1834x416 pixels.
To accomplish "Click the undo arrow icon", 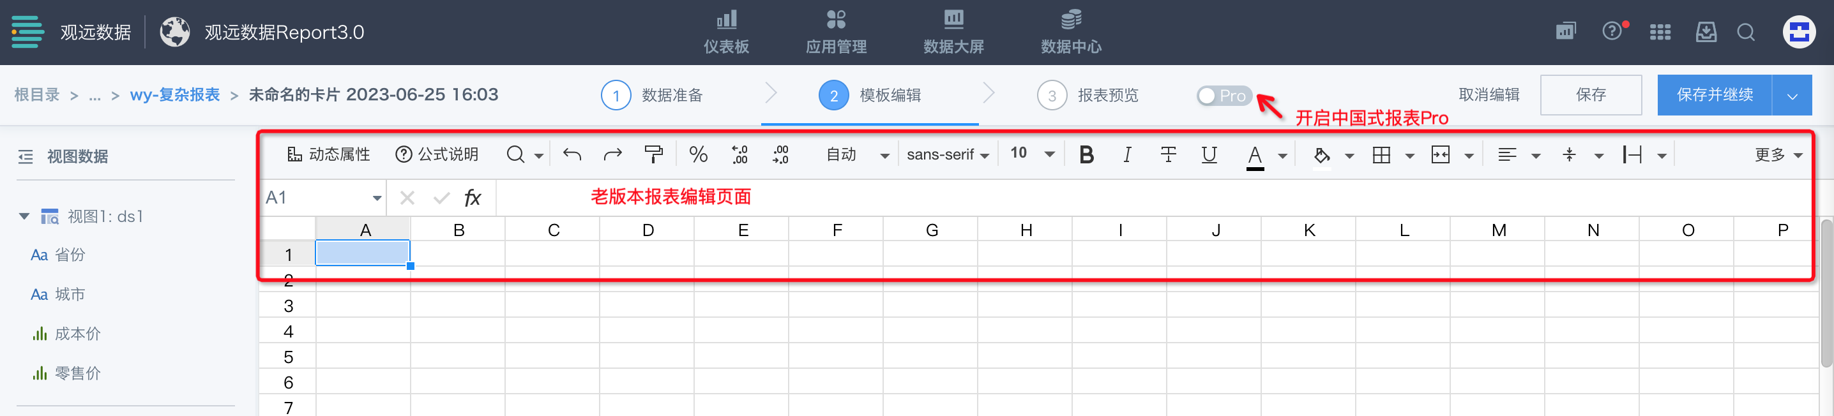I will point(572,154).
